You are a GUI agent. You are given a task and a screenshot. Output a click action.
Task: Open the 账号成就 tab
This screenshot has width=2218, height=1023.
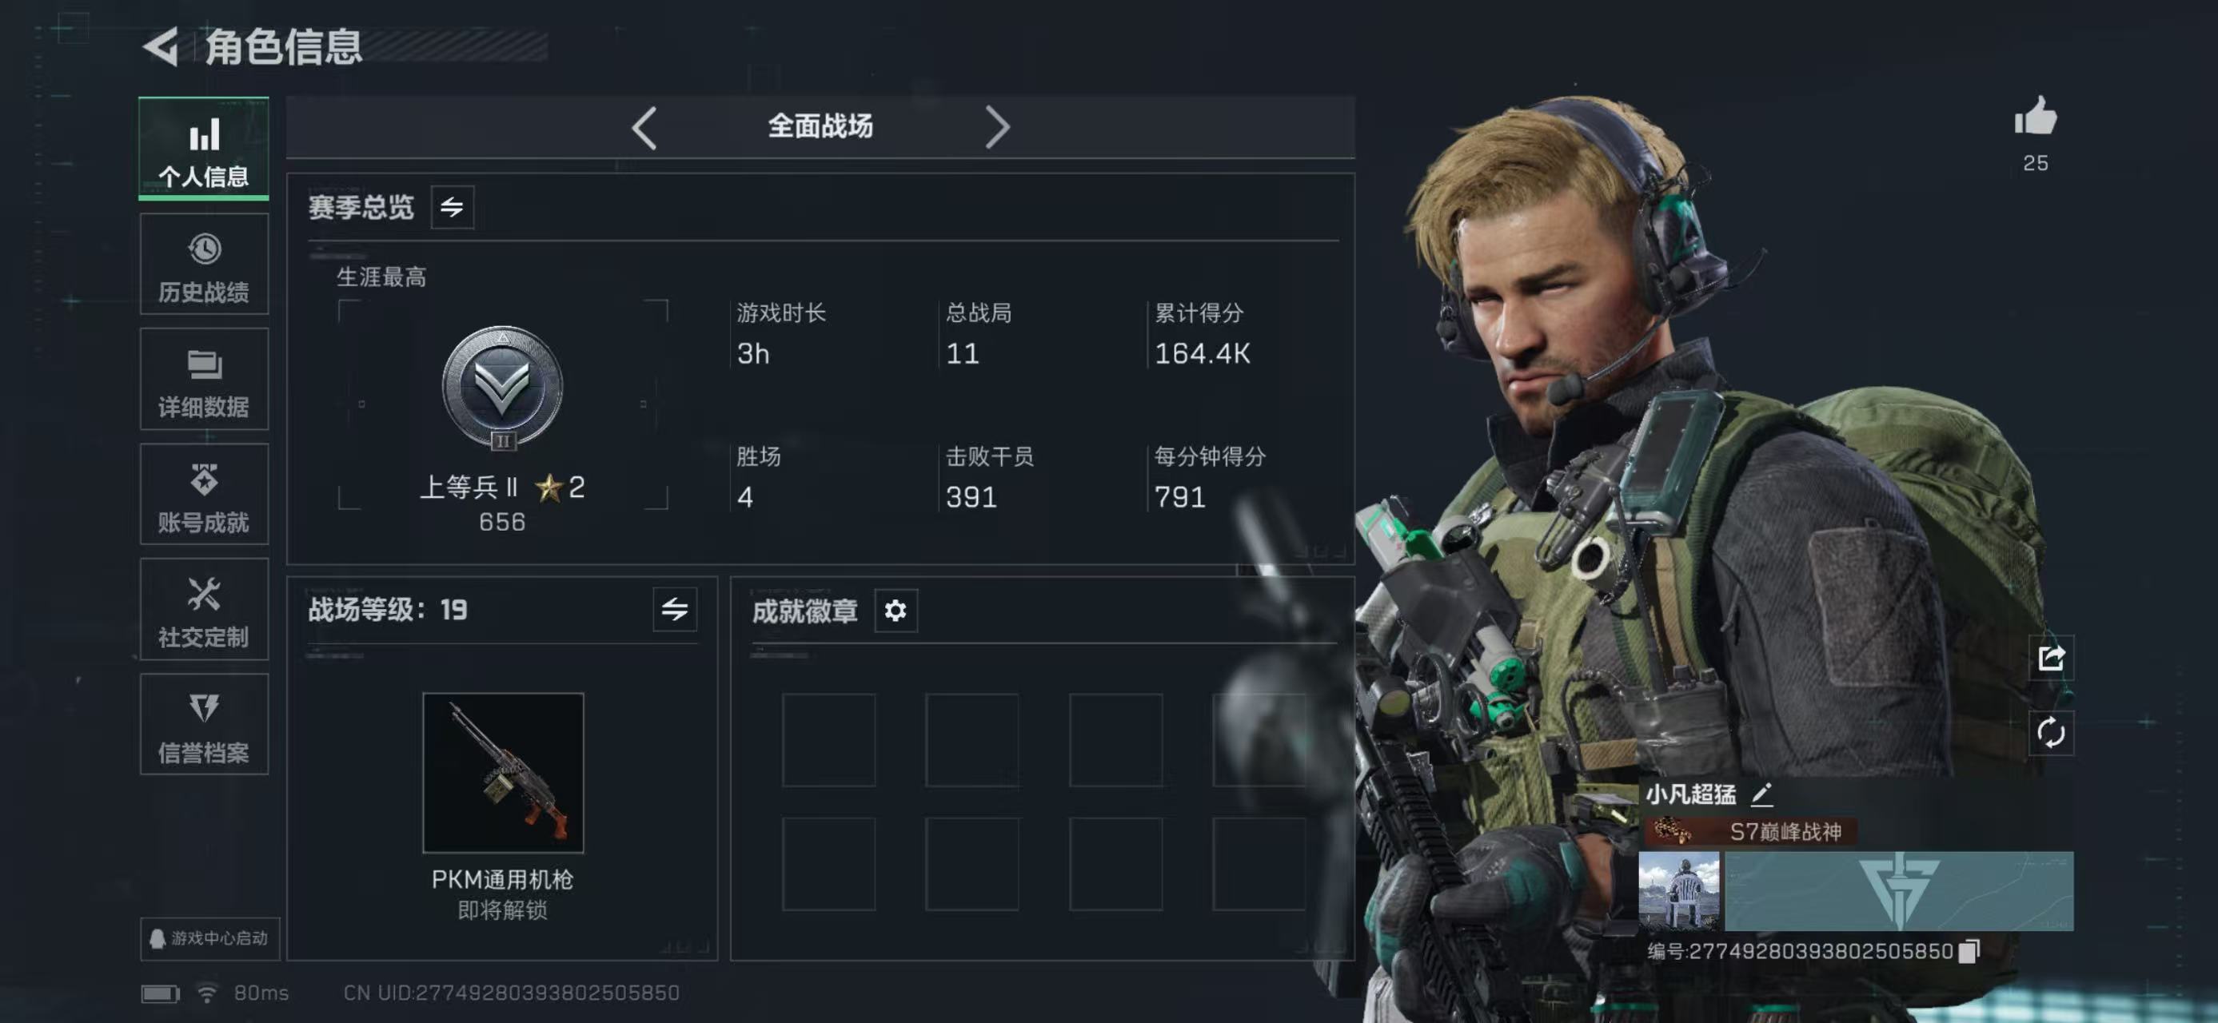(x=204, y=495)
